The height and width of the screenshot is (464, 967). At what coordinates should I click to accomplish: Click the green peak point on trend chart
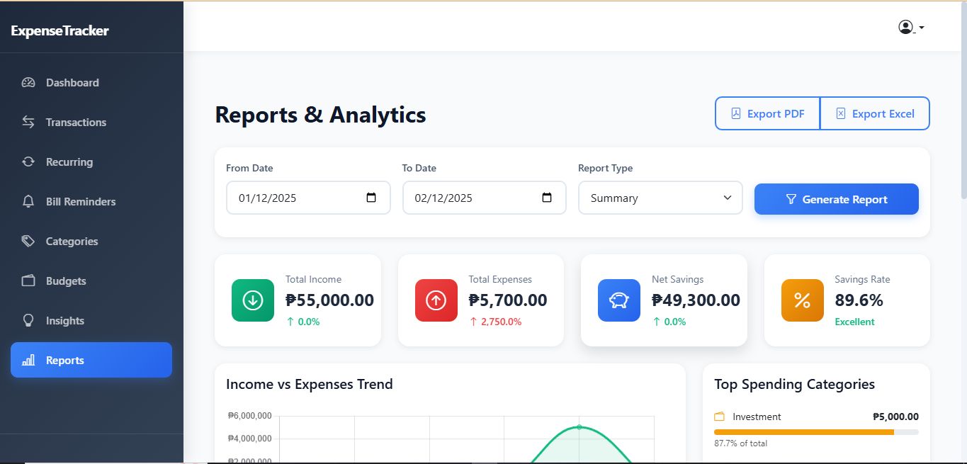coord(579,426)
